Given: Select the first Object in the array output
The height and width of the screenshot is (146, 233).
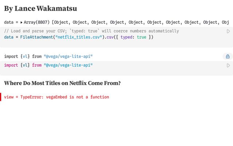Looking at the screenshot, I should point(61,22).
